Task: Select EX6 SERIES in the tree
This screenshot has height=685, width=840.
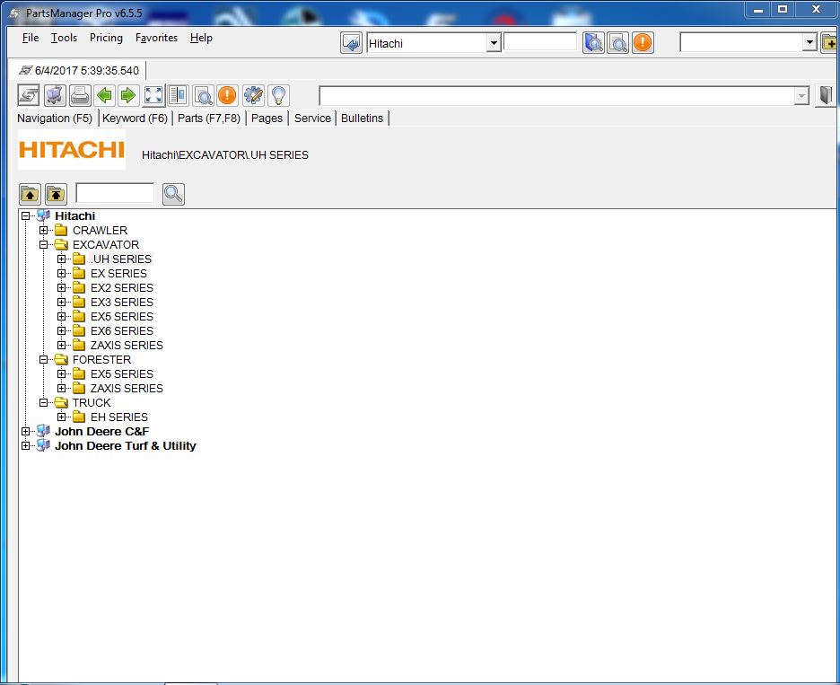Action: pyautogui.click(x=122, y=331)
